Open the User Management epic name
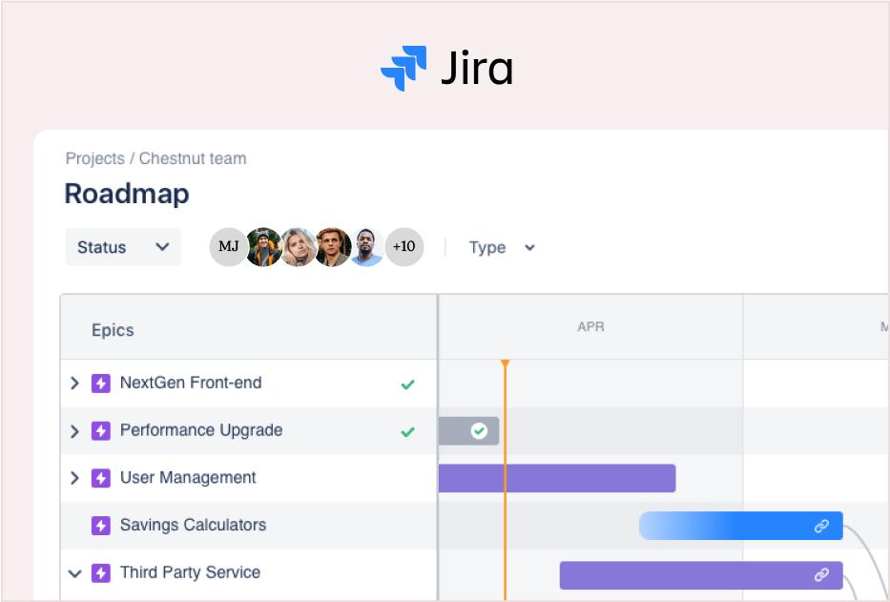The image size is (890, 602). click(189, 478)
